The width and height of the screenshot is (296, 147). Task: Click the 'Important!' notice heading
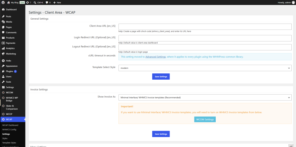(127, 107)
